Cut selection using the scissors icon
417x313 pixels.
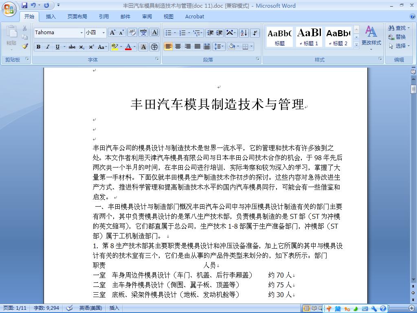tap(25, 28)
